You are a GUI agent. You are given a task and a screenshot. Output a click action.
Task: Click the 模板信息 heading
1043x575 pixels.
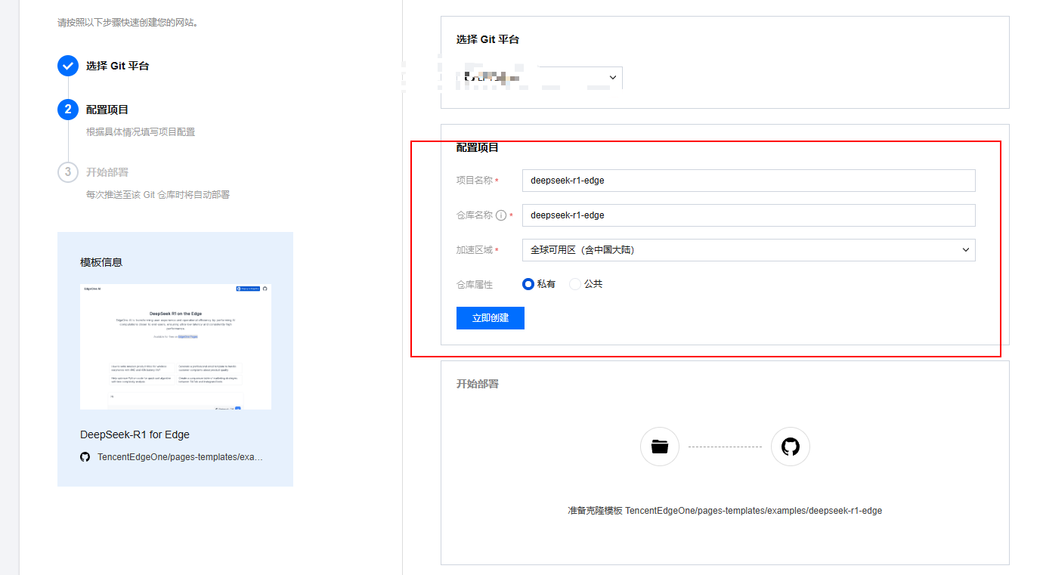101,262
